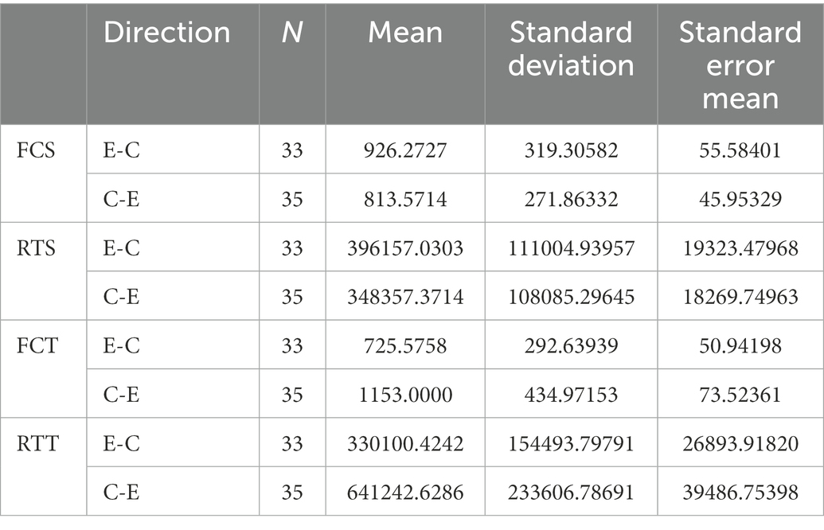The height and width of the screenshot is (530, 824).
Task: Select the FCS row label
Action: [x=36, y=150]
